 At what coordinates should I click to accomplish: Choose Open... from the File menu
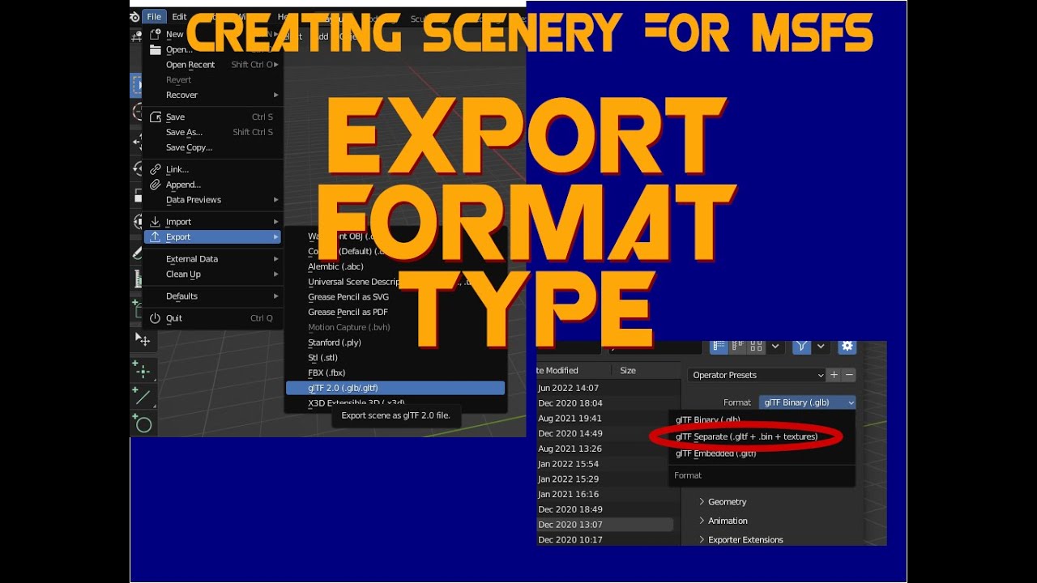(214, 49)
